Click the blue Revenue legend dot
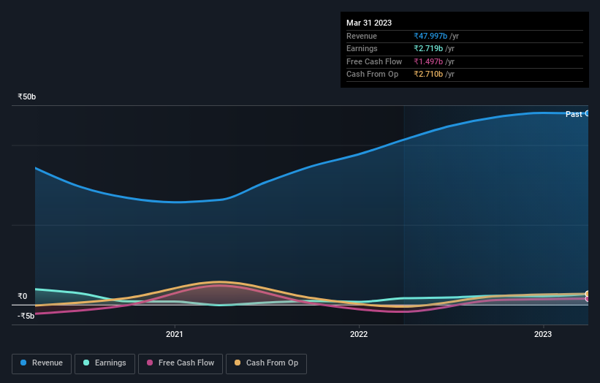Image resolution: width=600 pixels, height=383 pixels. (23, 363)
